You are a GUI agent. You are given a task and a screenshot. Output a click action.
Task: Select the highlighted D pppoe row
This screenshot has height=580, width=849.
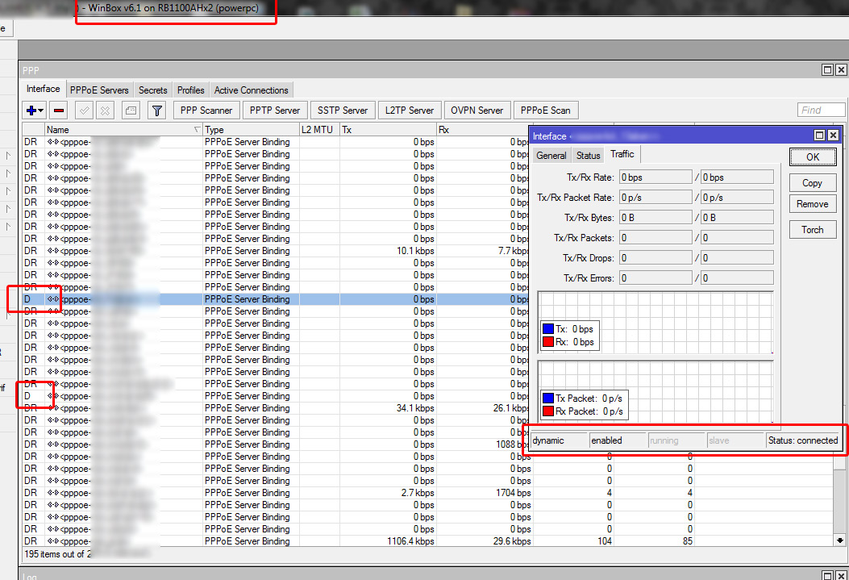tap(276, 299)
